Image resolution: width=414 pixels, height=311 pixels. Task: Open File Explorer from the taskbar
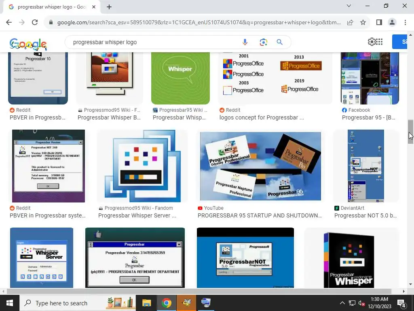146,303
